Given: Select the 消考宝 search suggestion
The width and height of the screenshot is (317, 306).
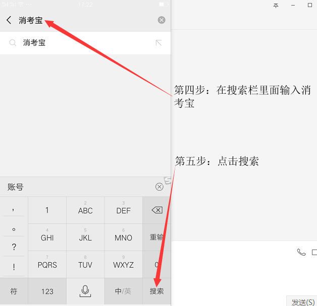Looking at the screenshot, I should (x=85, y=43).
